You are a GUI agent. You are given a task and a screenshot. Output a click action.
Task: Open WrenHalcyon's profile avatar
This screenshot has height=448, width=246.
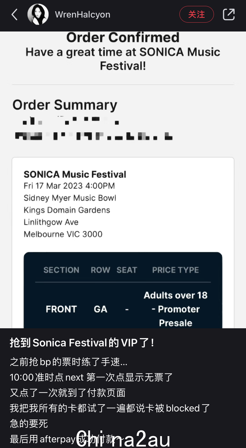tap(38, 14)
